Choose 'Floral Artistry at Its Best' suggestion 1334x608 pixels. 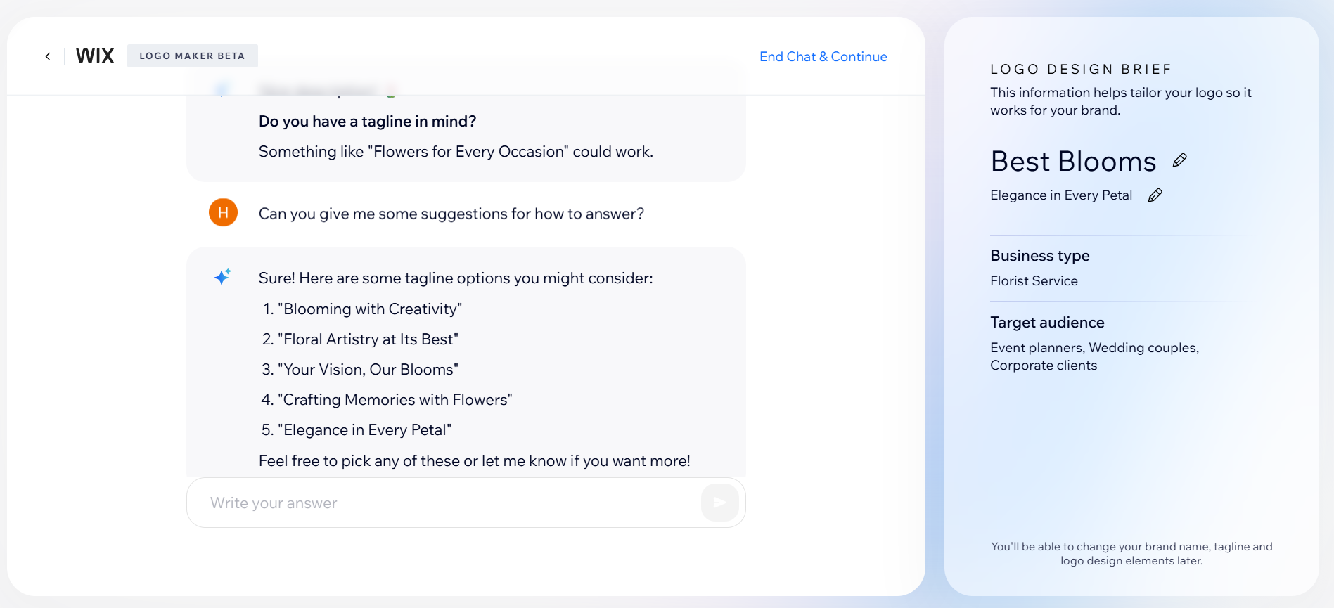(x=368, y=339)
